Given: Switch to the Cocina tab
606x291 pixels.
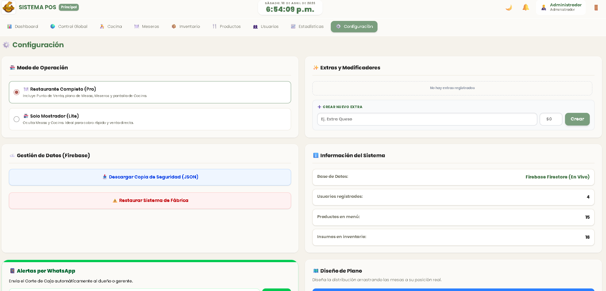Looking at the screenshot, I should click(111, 27).
